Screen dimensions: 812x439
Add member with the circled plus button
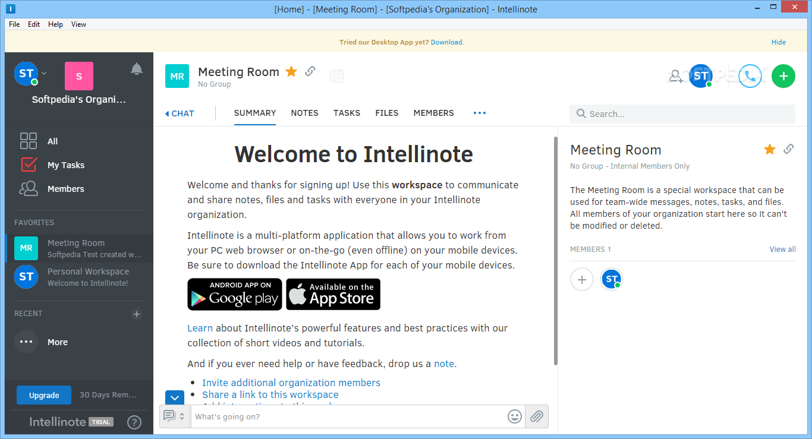click(x=582, y=279)
